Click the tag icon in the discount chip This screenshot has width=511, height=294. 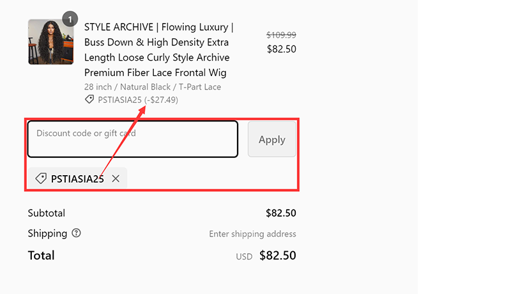(41, 179)
